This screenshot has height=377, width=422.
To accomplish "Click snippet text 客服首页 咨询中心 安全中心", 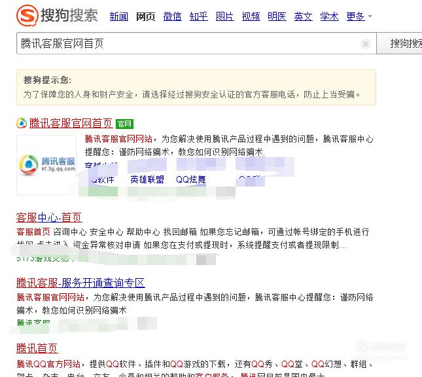I will [70, 232].
